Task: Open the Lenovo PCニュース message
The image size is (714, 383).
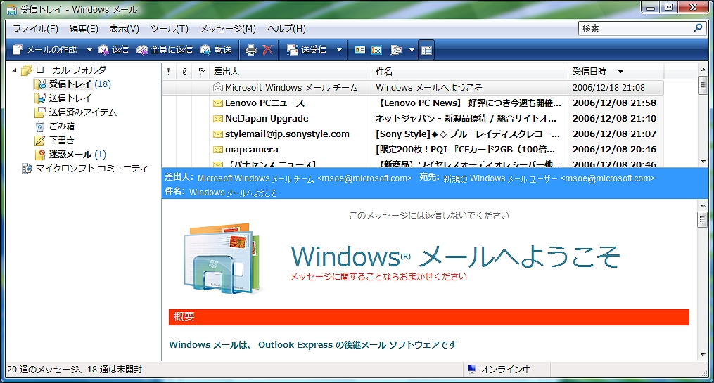Action: tap(264, 103)
